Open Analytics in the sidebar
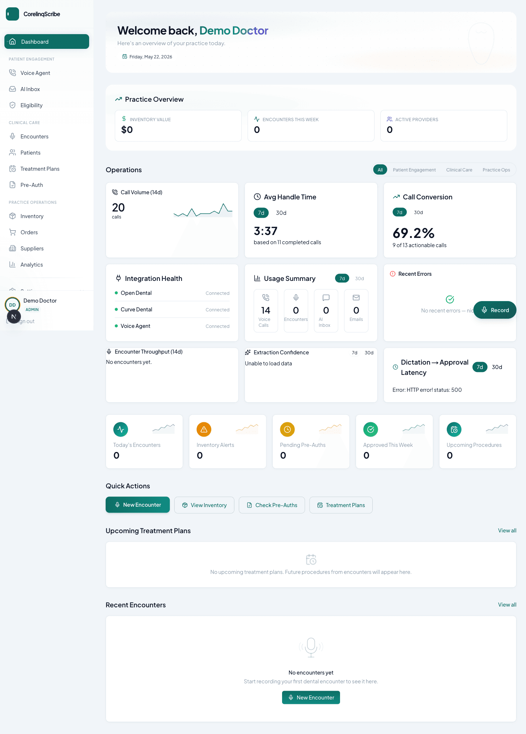Image resolution: width=526 pixels, height=734 pixels. (47, 265)
